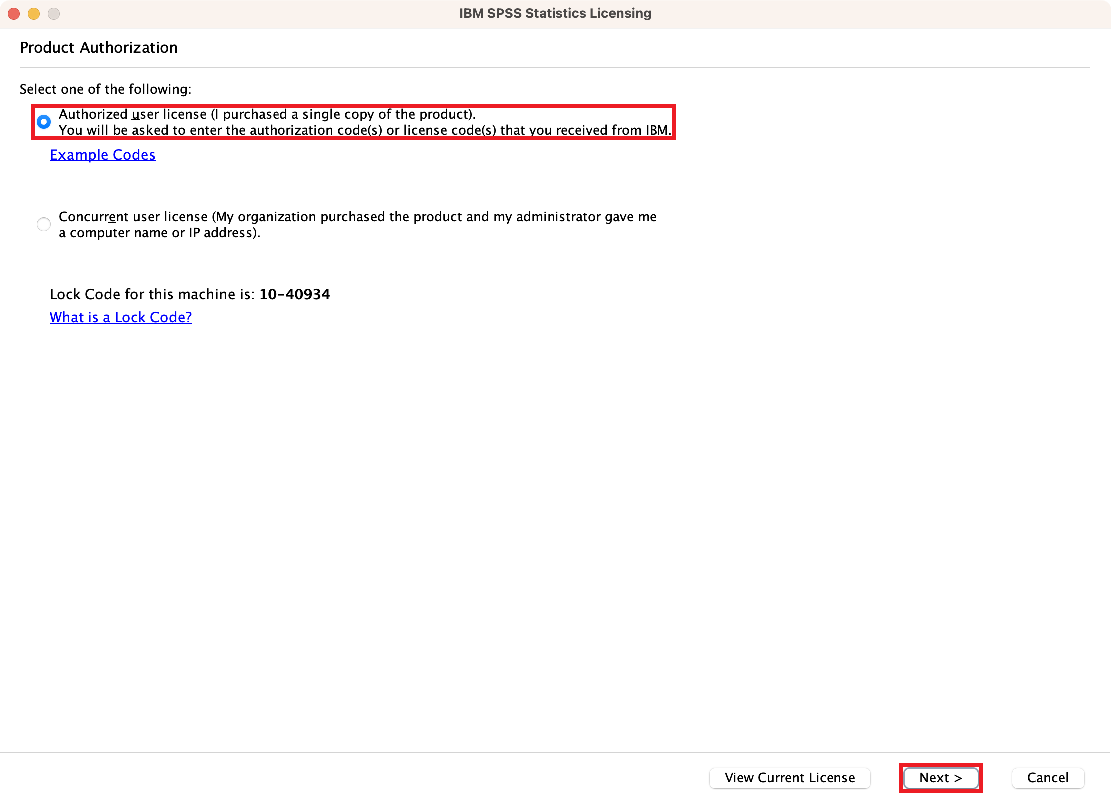
Task: Cancel the licensing wizard
Action: [1048, 778]
